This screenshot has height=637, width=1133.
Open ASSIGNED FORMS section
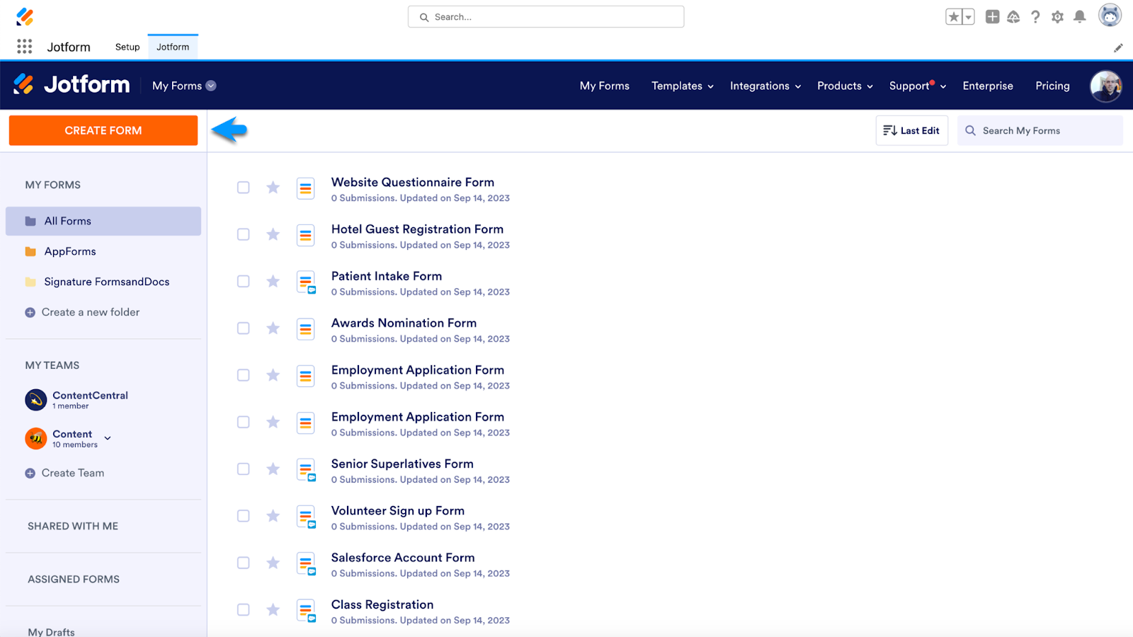pos(74,579)
